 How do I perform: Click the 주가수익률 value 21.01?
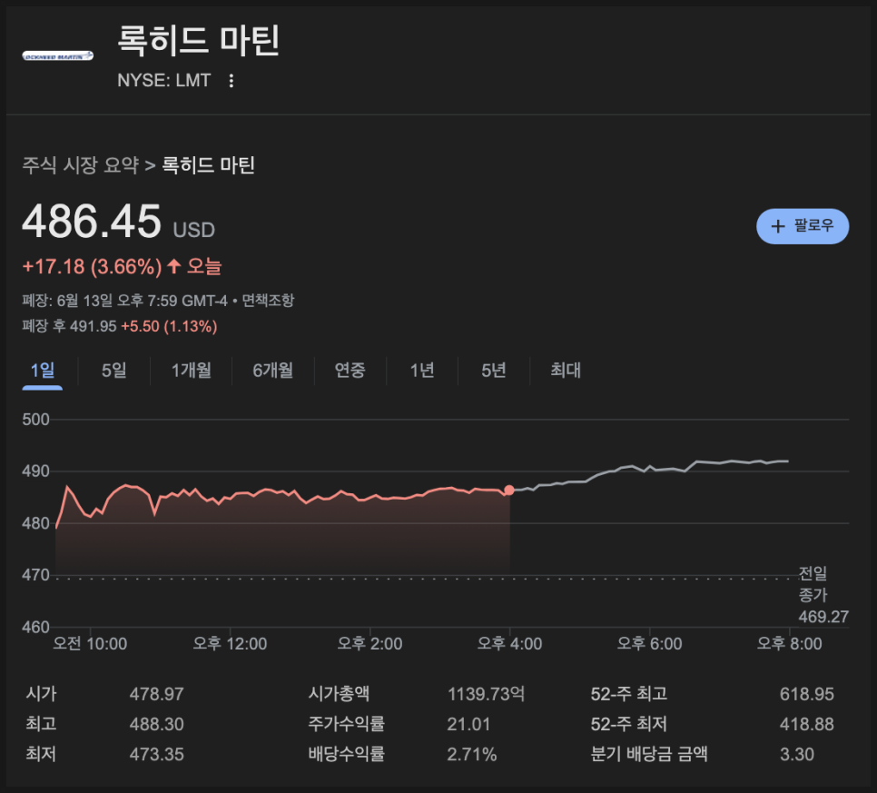pos(468,725)
